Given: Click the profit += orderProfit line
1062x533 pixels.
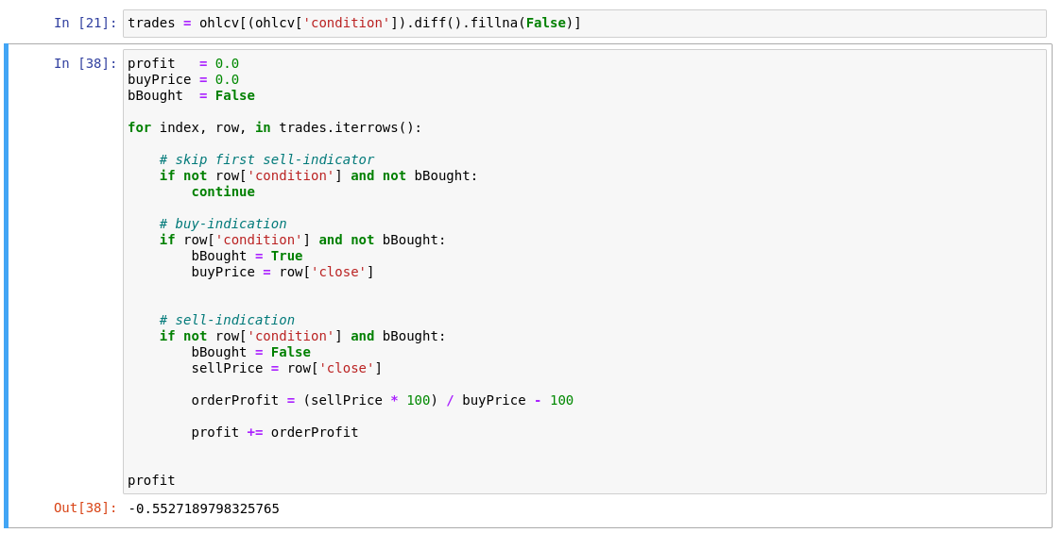Looking at the screenshot, I should (x=275, y=432).
